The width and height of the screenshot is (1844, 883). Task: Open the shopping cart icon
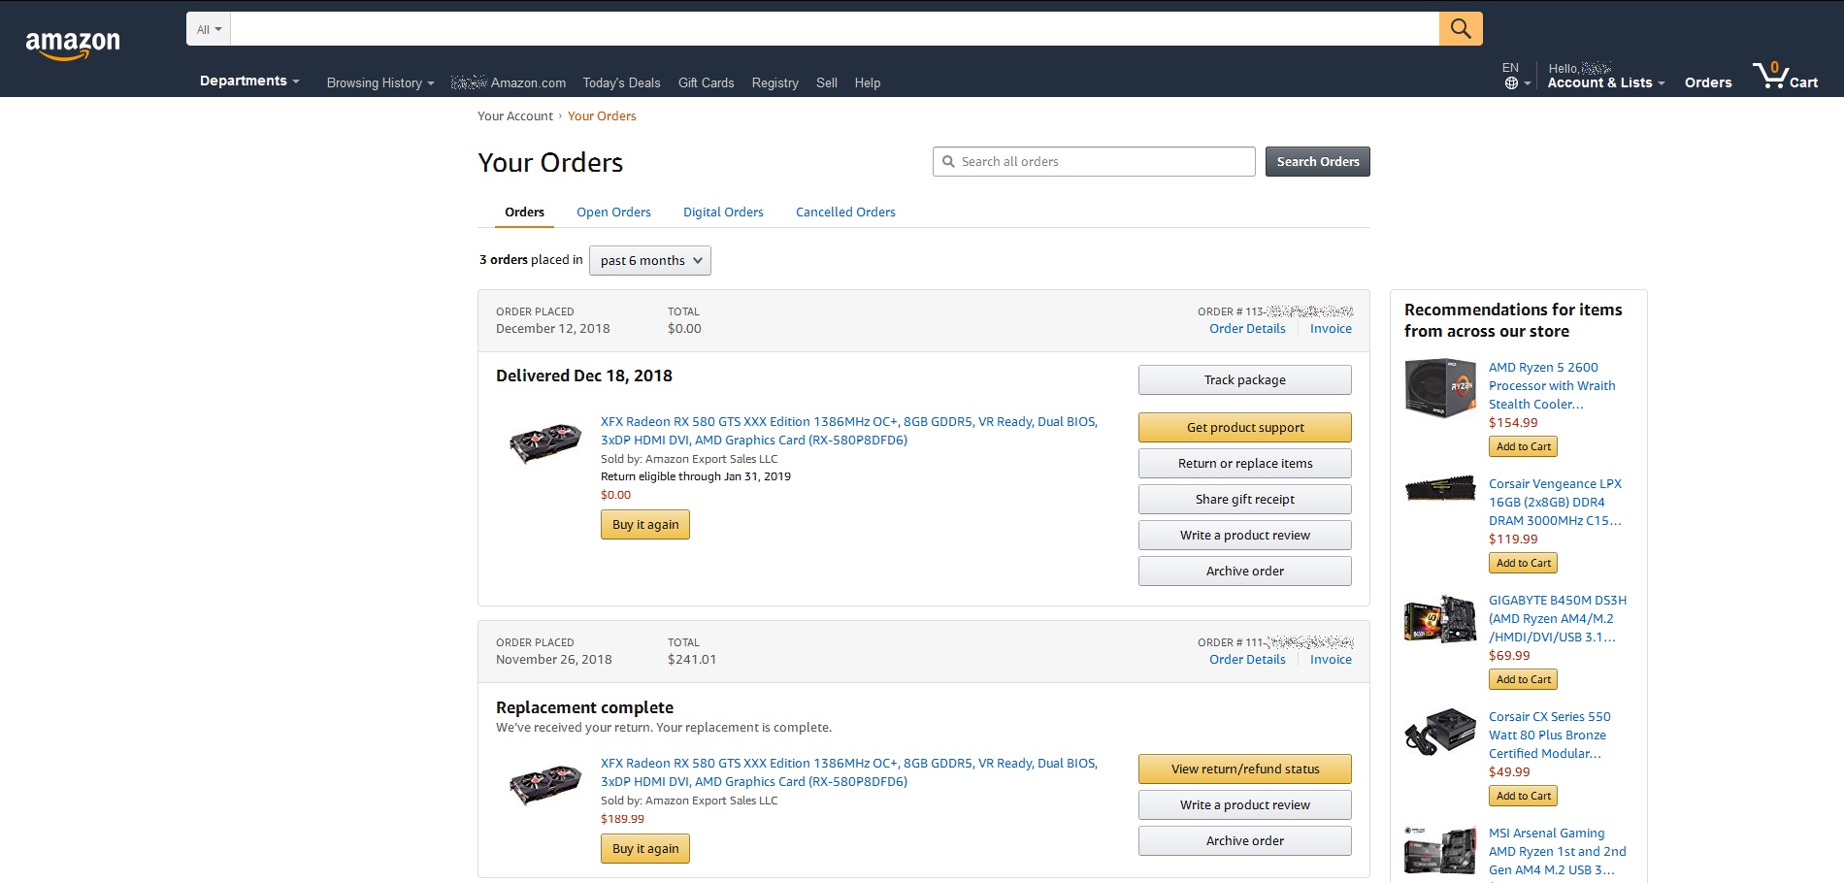(1784, 77)
